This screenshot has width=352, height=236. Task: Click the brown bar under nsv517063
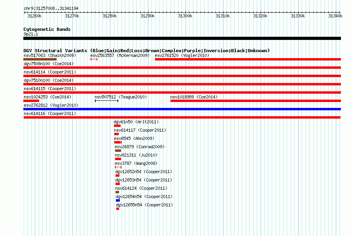tap(40, 59)
